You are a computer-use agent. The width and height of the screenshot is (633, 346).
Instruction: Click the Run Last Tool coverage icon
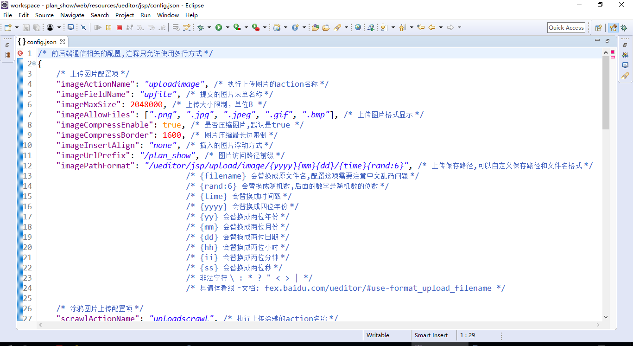237,27
